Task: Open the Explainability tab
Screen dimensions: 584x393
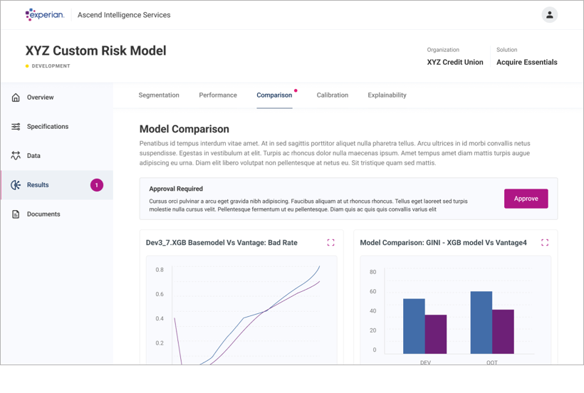Action: pyautogui.click(x=387, y=95)
